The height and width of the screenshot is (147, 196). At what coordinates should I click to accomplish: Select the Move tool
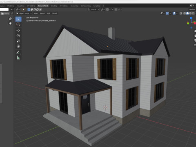point(18,31)
